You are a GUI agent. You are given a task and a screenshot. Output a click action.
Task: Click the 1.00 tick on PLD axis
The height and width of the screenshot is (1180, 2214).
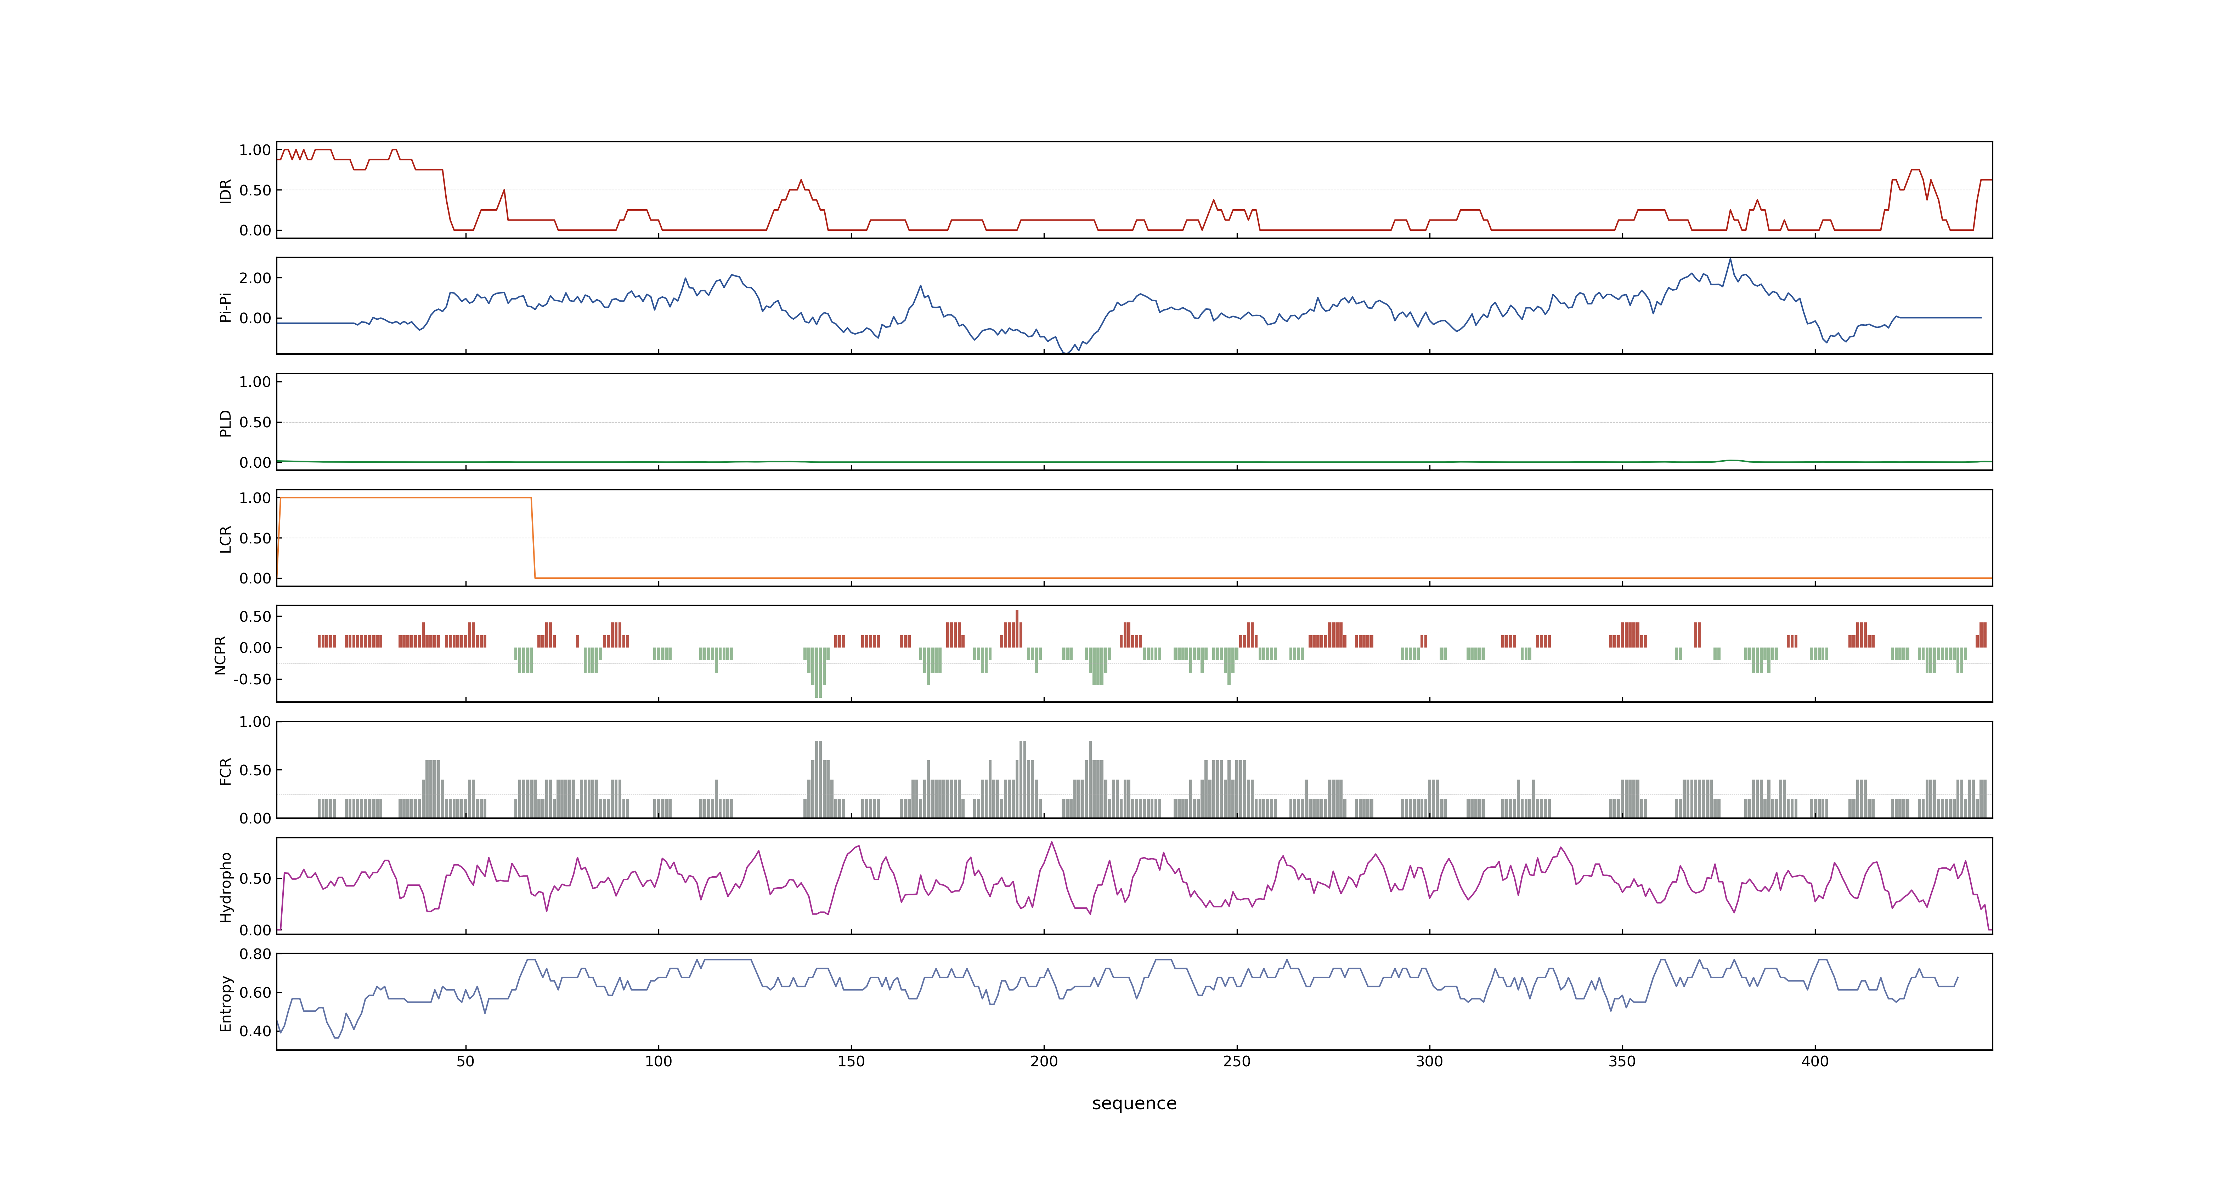pos(255,382)
